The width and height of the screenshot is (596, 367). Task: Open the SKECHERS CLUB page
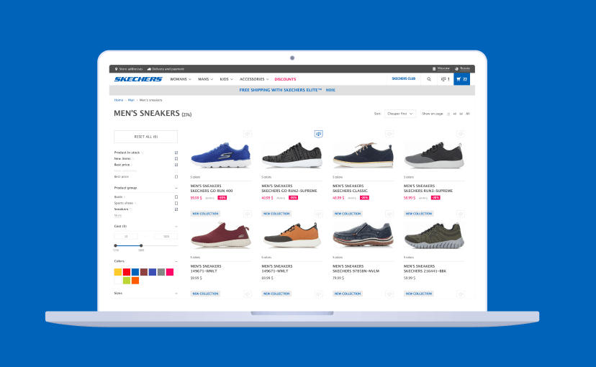click(x=403, y=78)
